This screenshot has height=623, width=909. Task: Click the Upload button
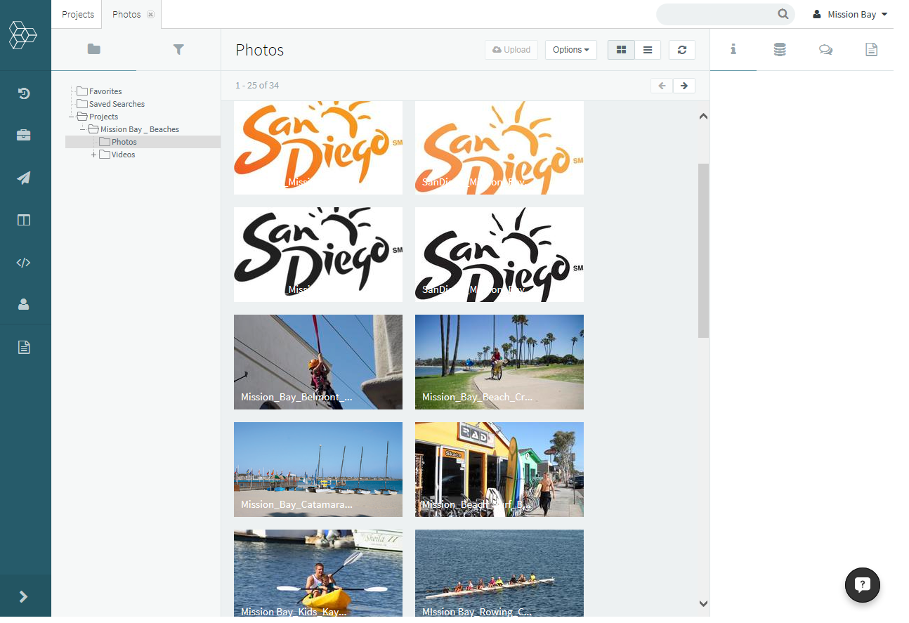(511, 50)
